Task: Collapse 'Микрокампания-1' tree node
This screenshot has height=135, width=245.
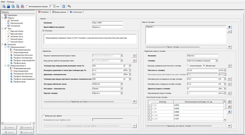Action: (6, 47)
